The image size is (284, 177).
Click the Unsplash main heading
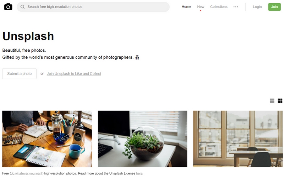point(28,36)
